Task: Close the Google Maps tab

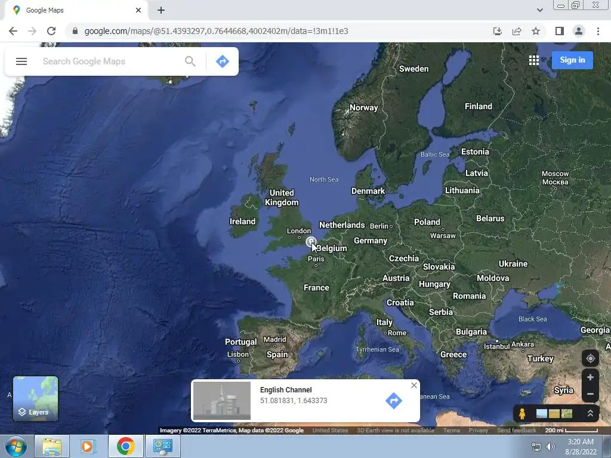Action: coord(138,10)
